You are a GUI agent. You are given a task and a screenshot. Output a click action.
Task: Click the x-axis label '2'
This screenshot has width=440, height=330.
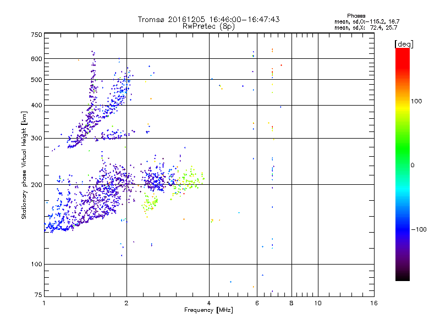127,303
